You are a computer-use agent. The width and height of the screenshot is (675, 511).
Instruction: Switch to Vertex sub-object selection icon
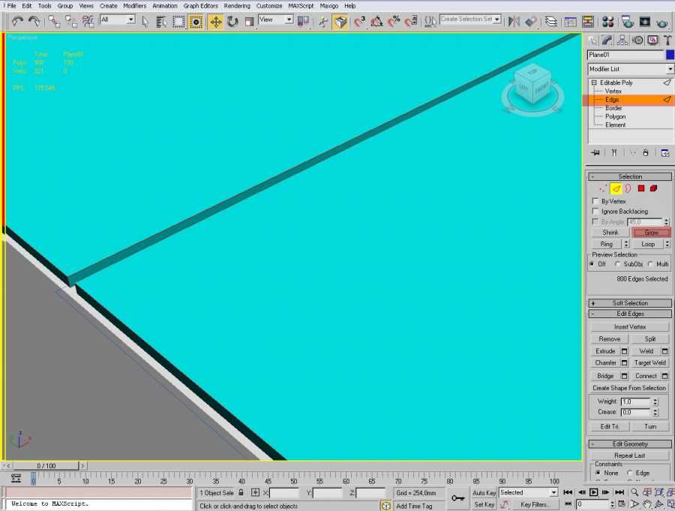(x=603, y=188)
